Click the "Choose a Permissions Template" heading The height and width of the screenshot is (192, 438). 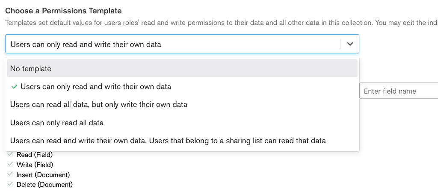click(63, 11)
